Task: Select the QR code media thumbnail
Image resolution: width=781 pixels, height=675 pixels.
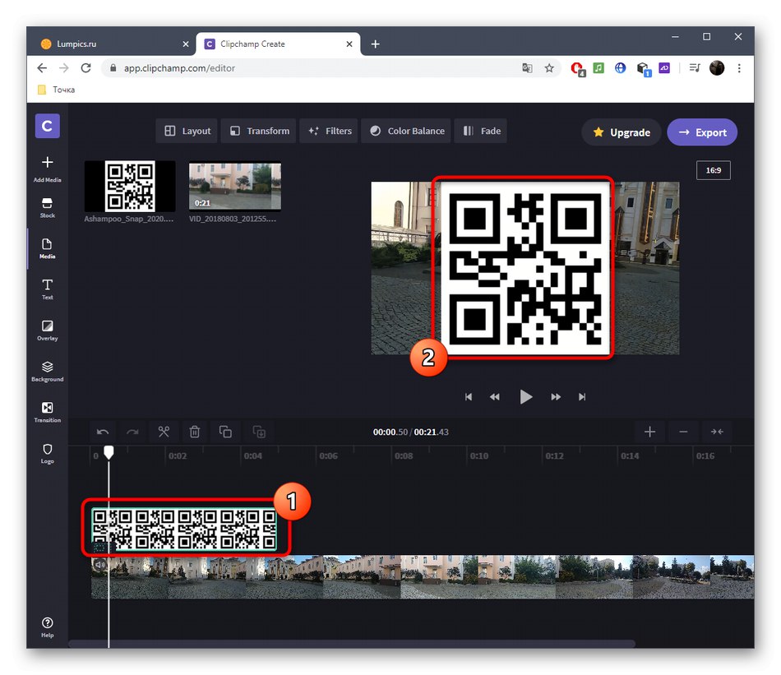Action: (130, 186)
